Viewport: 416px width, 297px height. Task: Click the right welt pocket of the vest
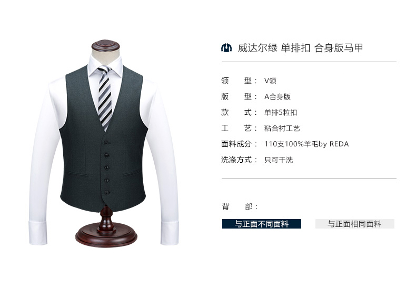133,172
